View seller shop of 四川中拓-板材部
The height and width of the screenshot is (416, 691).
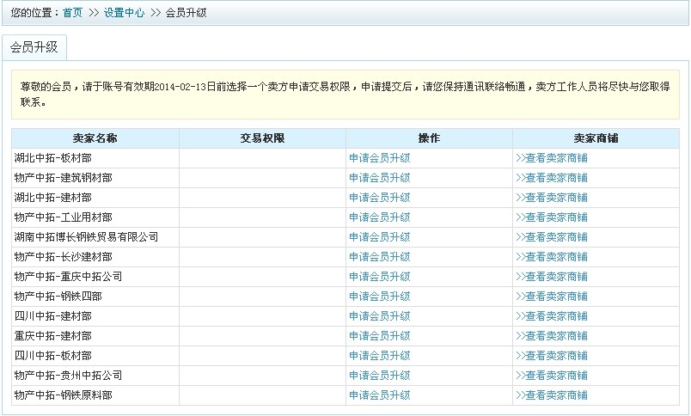coord(552,355)
